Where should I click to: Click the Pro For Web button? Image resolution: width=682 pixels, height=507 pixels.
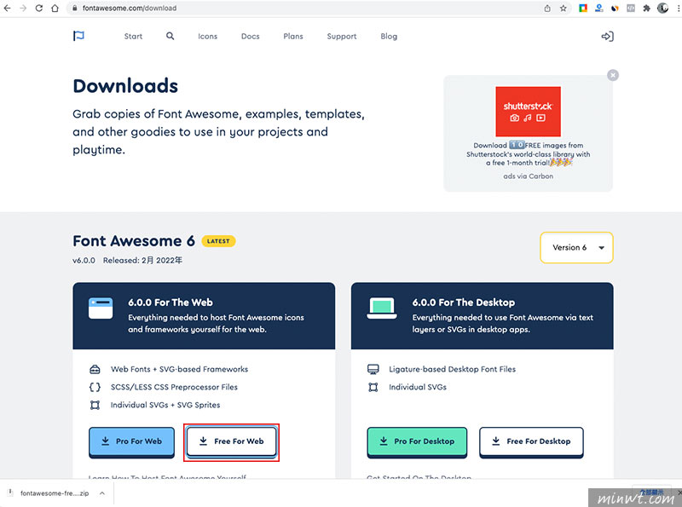(x=131, y=441)
